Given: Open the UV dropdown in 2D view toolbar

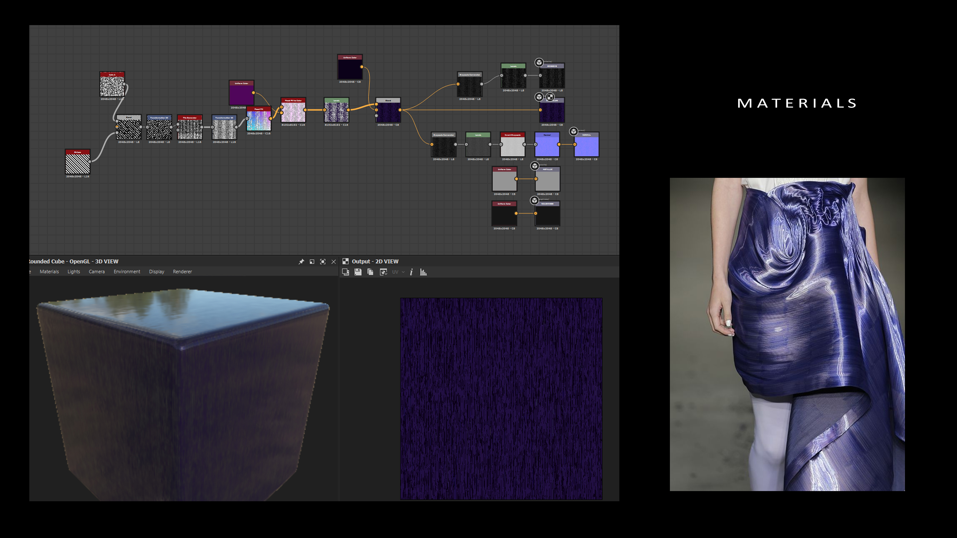Looking at the screenshot, I should pyautogui.click(x=398, y=272).
